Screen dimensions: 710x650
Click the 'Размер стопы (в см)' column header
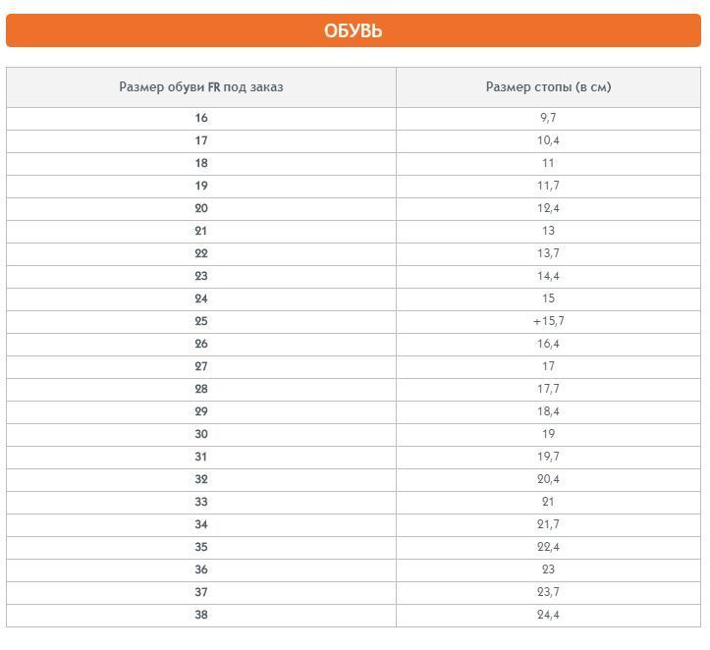pos(548,87)
